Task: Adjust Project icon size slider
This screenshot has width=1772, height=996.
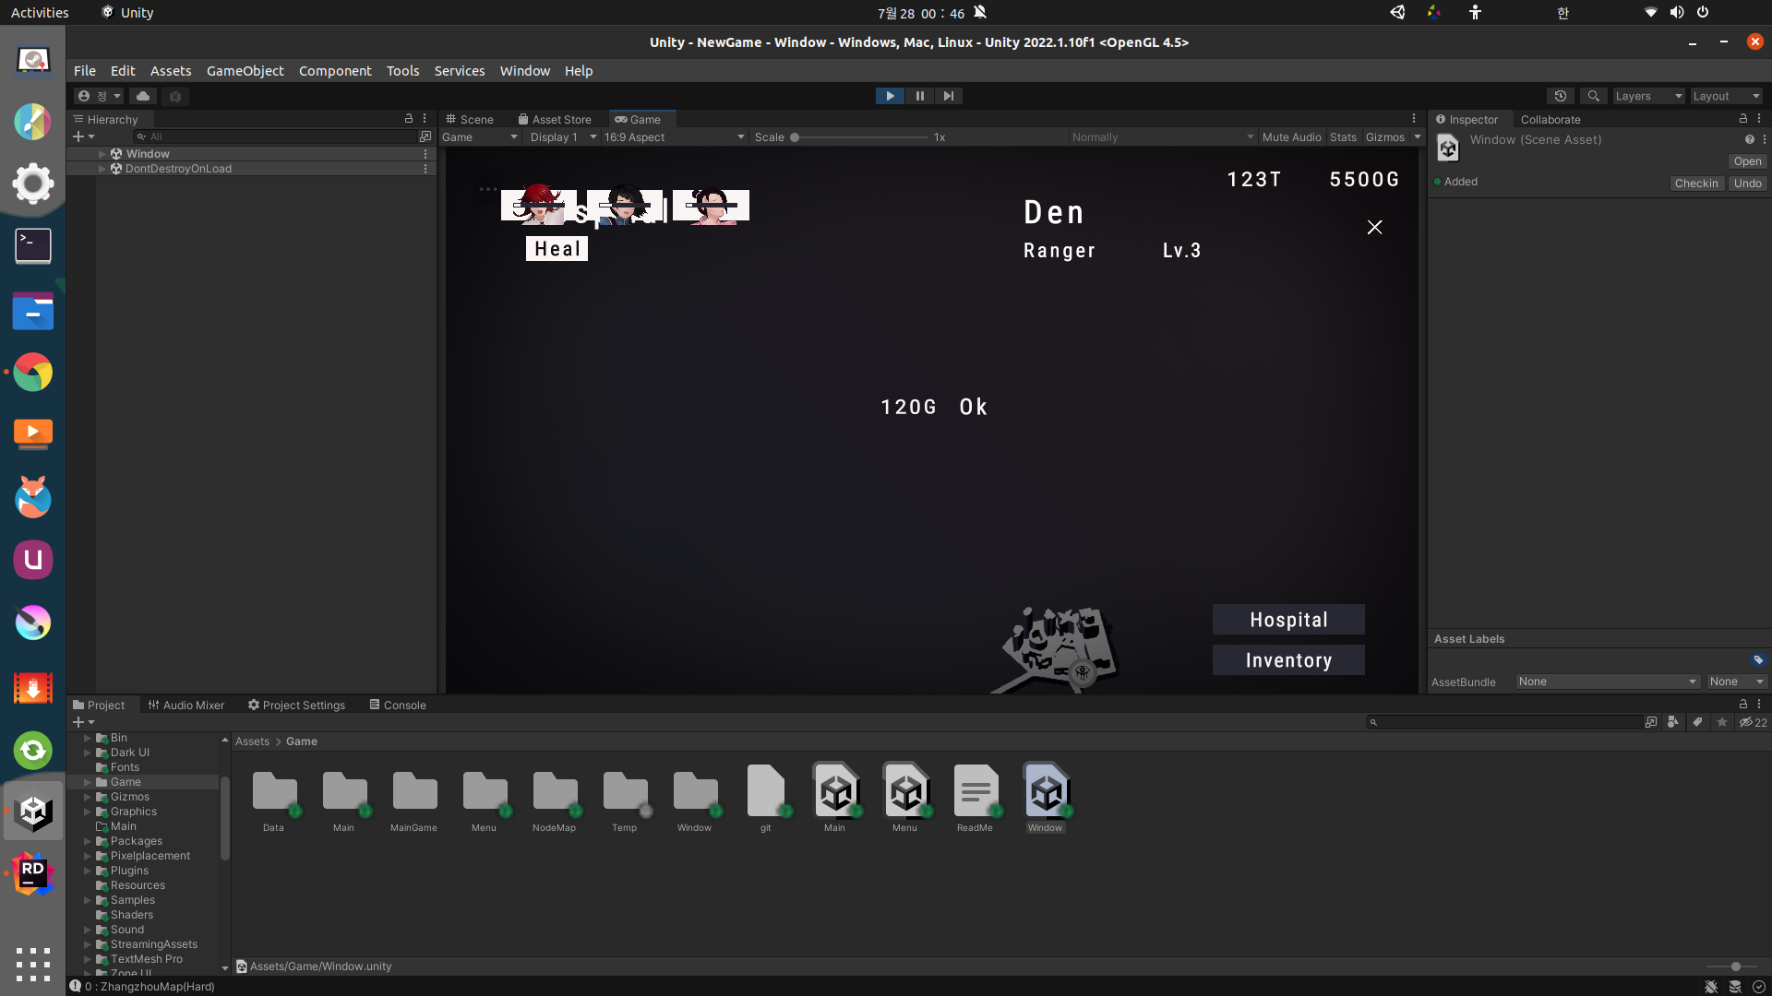Action: (x=1731, y=966)
